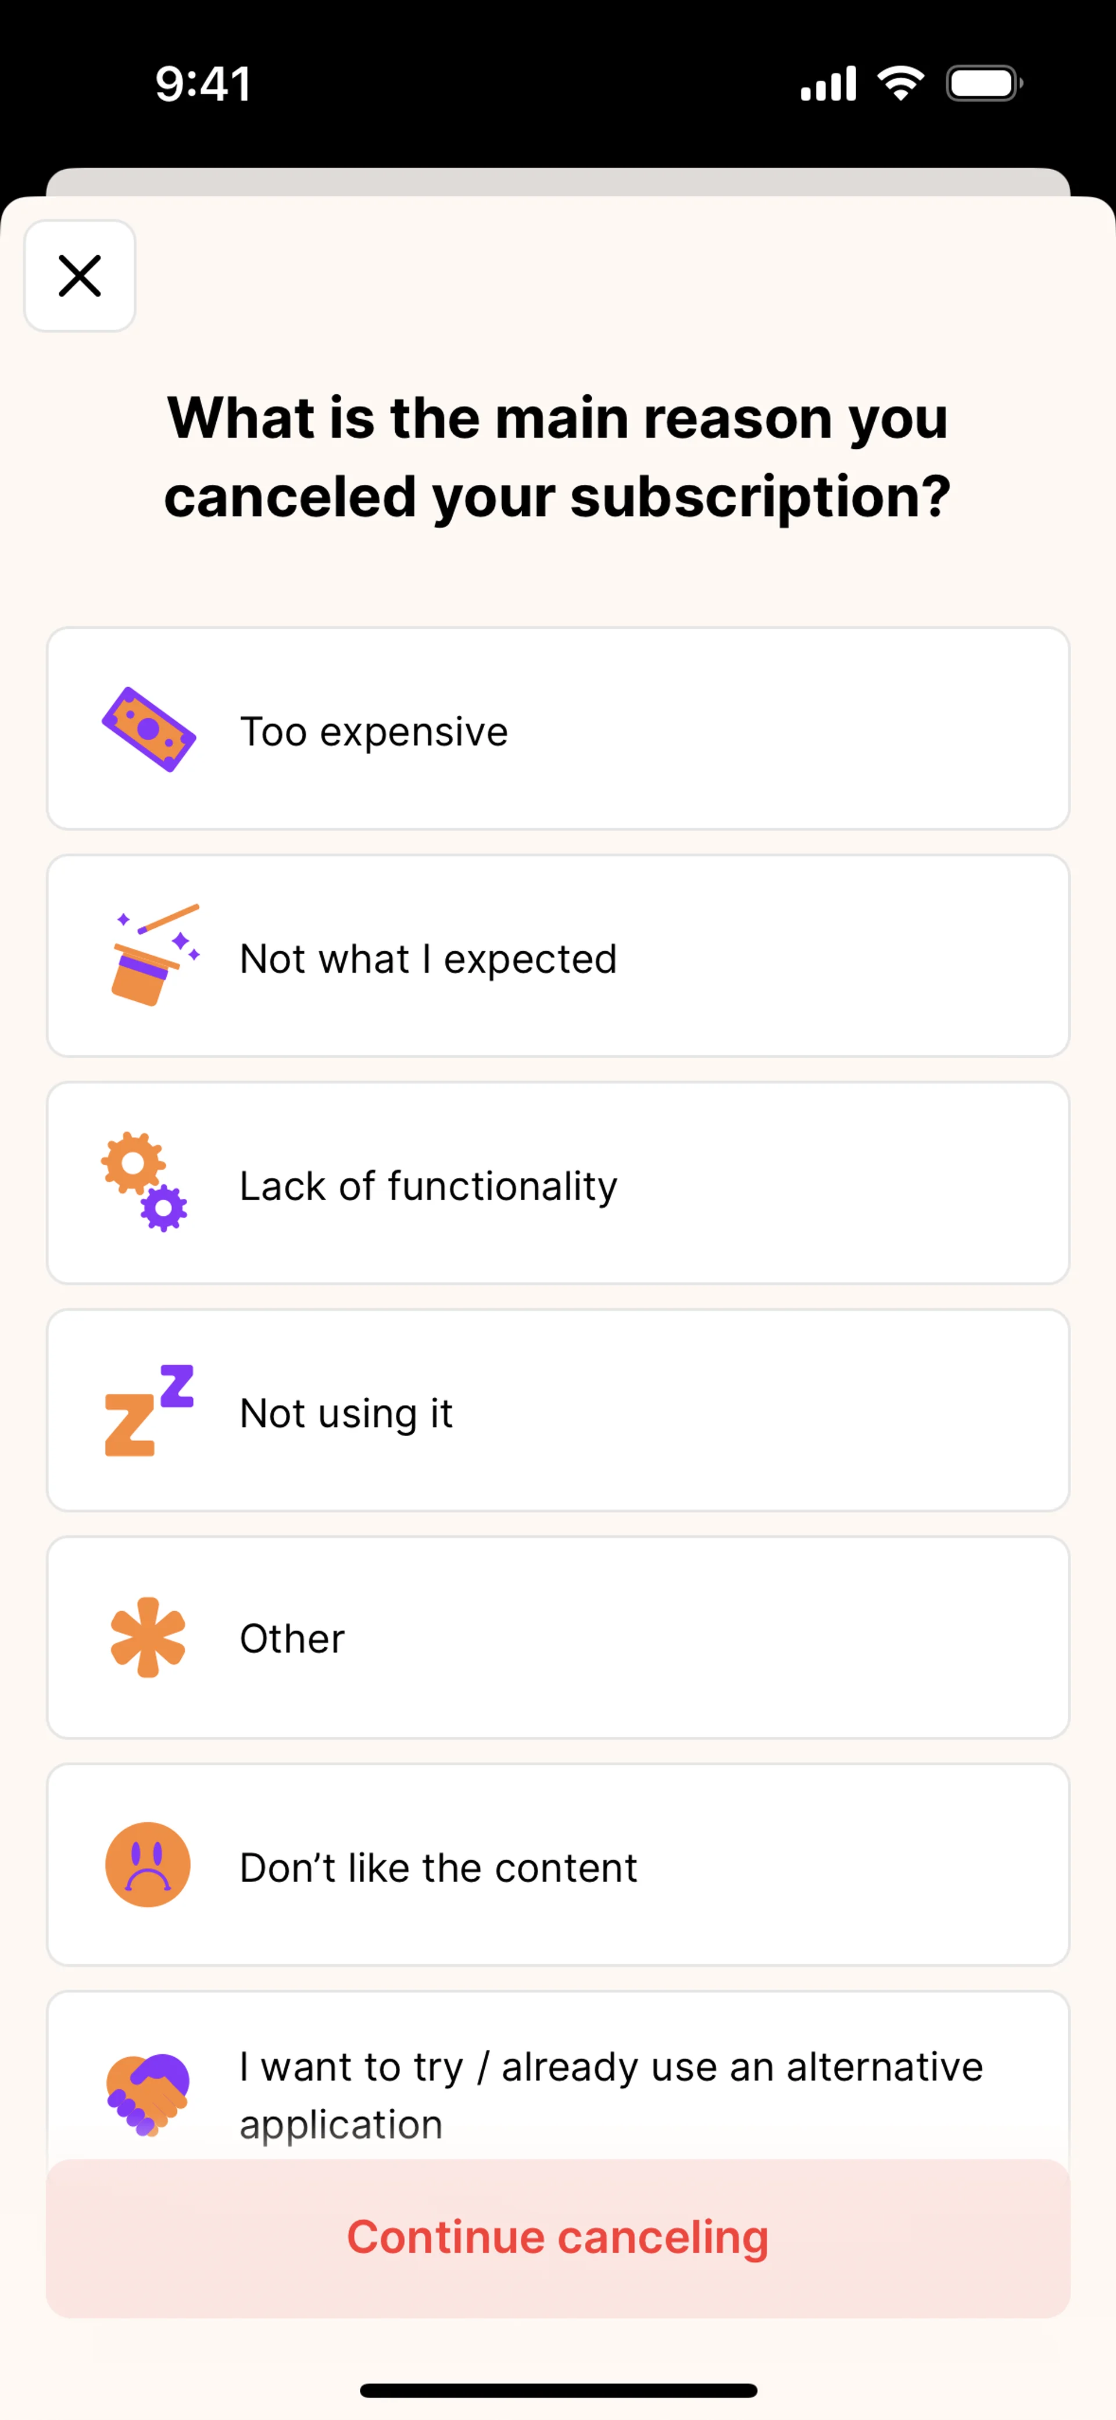
Task: Pick "Lack of functionality" as the reason
Action: (428, 1187)
